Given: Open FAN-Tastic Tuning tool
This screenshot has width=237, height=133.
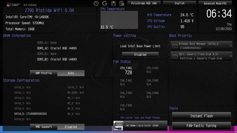Looking at the screenshot, I should pos(201,126).
